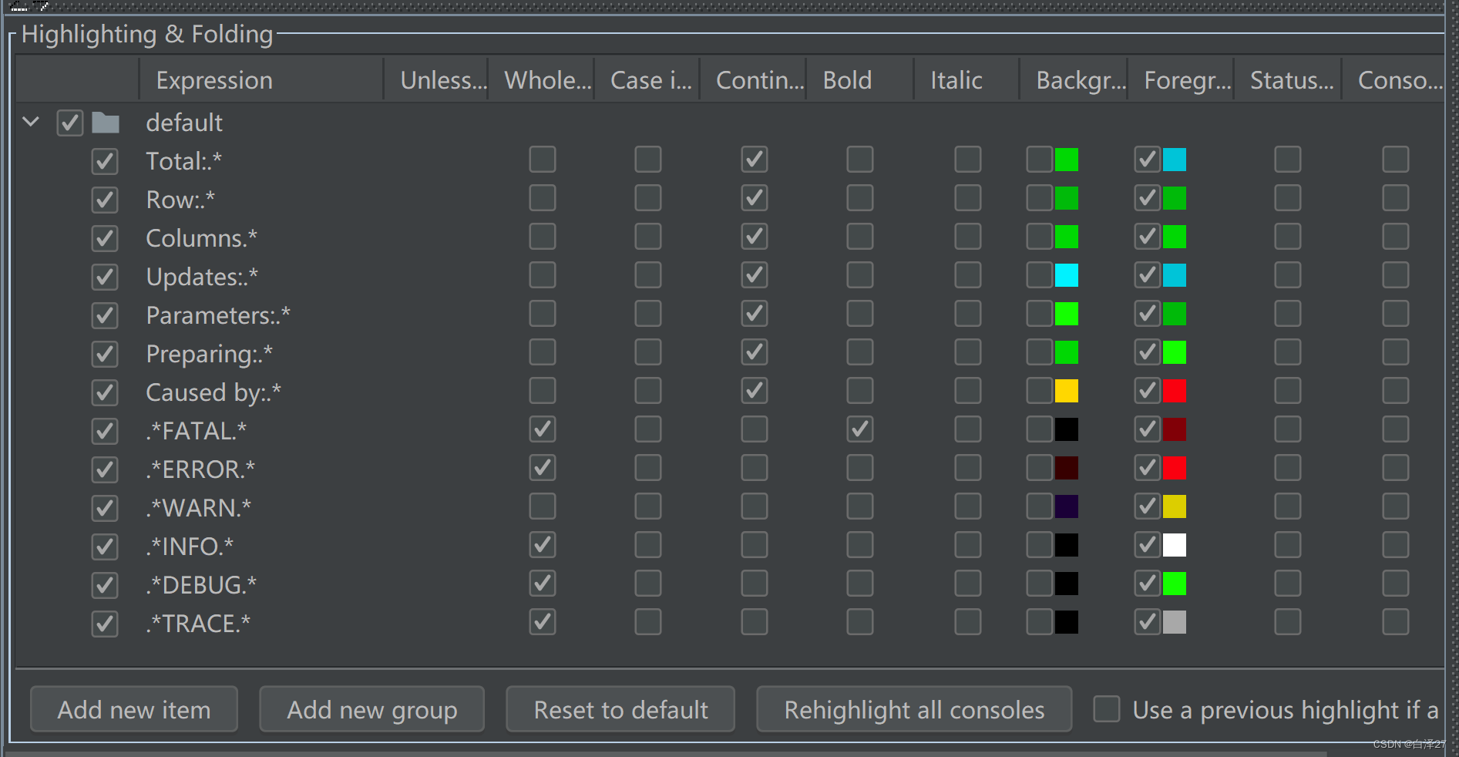Collapse the default group row
Viewport: 1459px width, 757px height.
click(x=30, y=122)
